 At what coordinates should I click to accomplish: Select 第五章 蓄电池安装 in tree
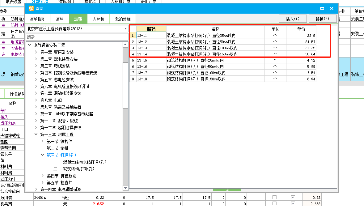(x=57, y=80)
